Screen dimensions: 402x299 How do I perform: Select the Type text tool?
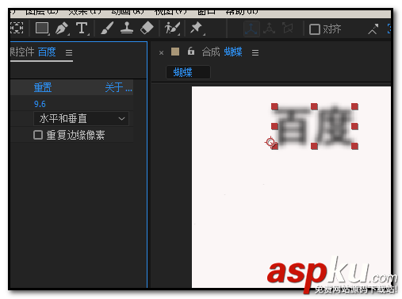pyautogui.click(x=82, y=28)
